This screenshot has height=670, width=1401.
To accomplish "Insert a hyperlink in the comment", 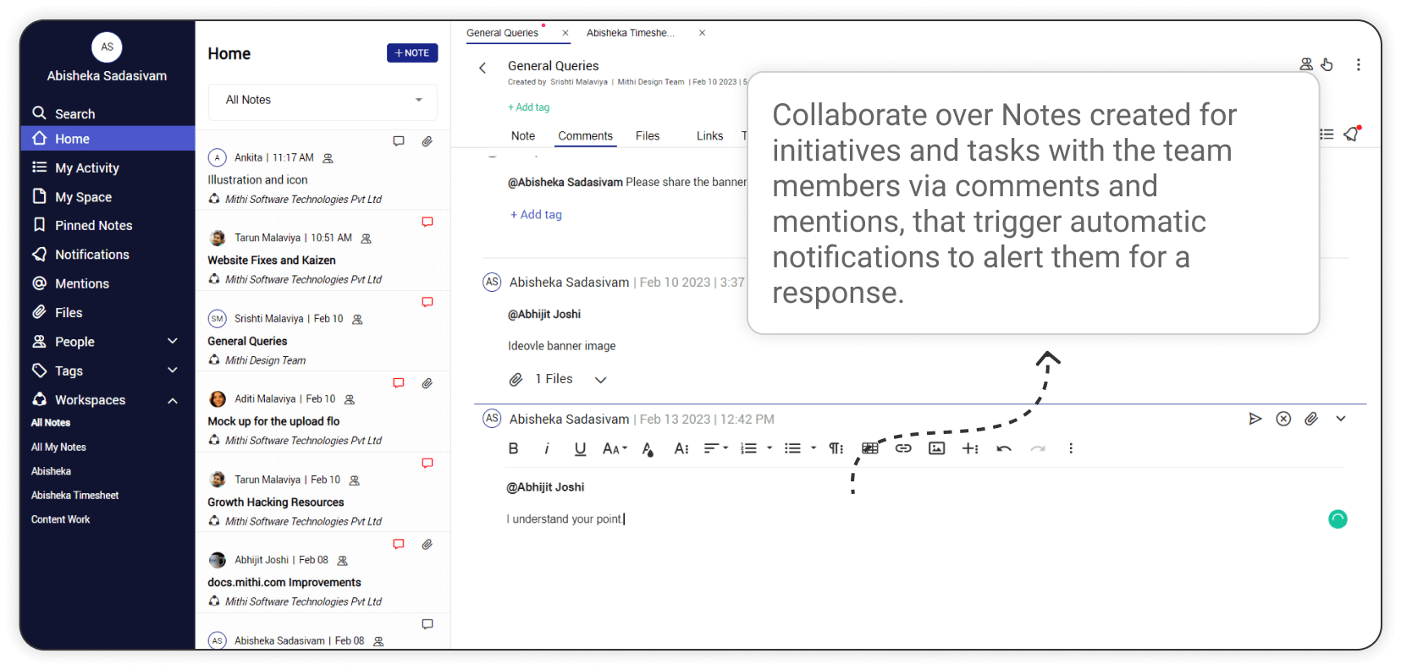I will (x=903, y=448).
